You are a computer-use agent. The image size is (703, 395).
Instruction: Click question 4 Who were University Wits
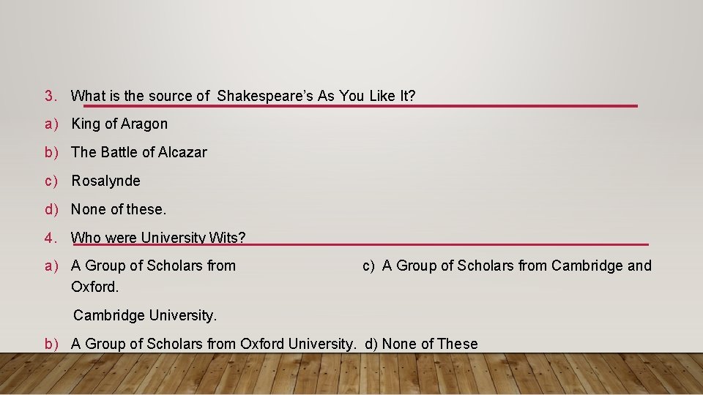158,237
